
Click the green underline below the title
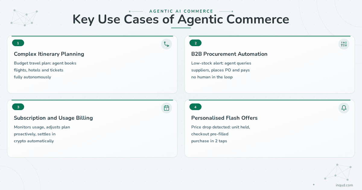click(181, 28)
